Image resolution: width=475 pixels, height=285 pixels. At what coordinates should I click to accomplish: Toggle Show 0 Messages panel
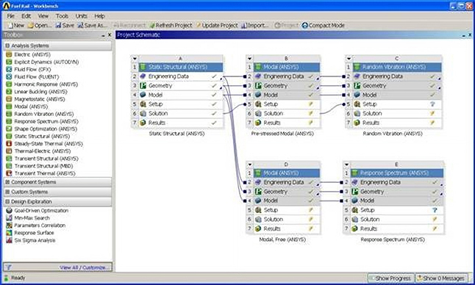pyautogui.click(x=440, y=278)
